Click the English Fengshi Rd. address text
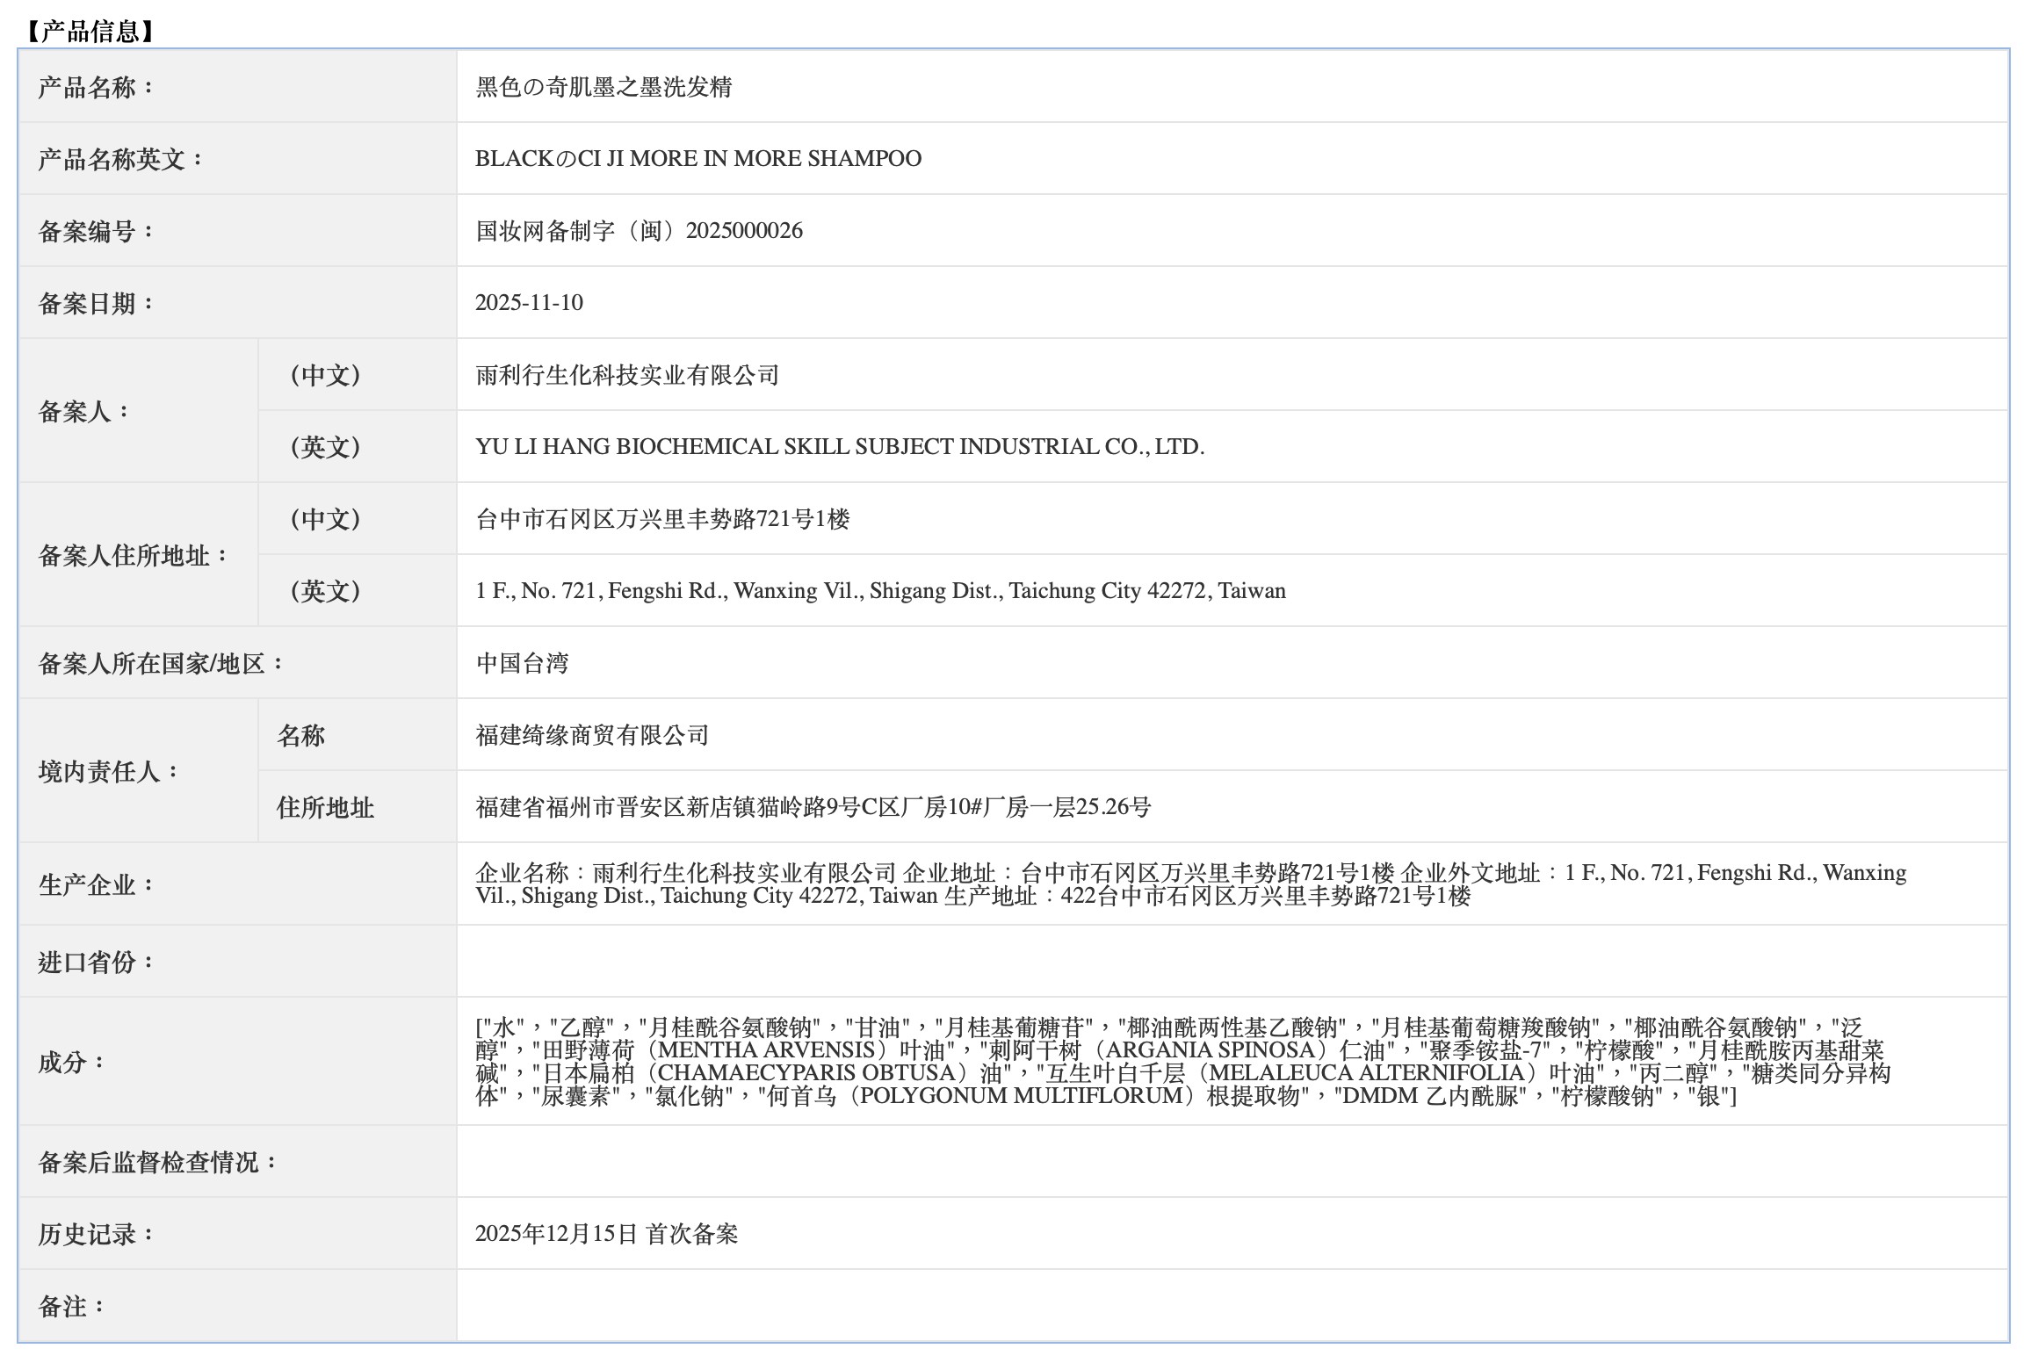Viewport: 2031px width, 1363px height. [880, 591]
